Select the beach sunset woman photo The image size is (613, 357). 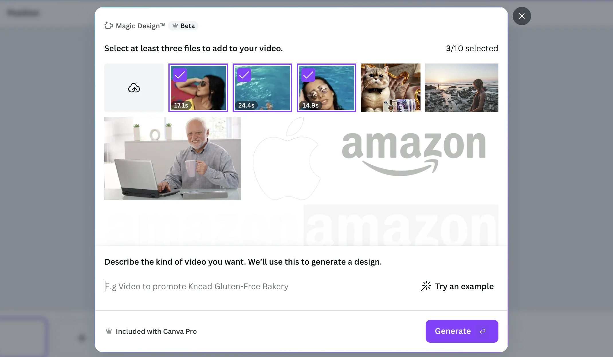(x=462, y=88)
